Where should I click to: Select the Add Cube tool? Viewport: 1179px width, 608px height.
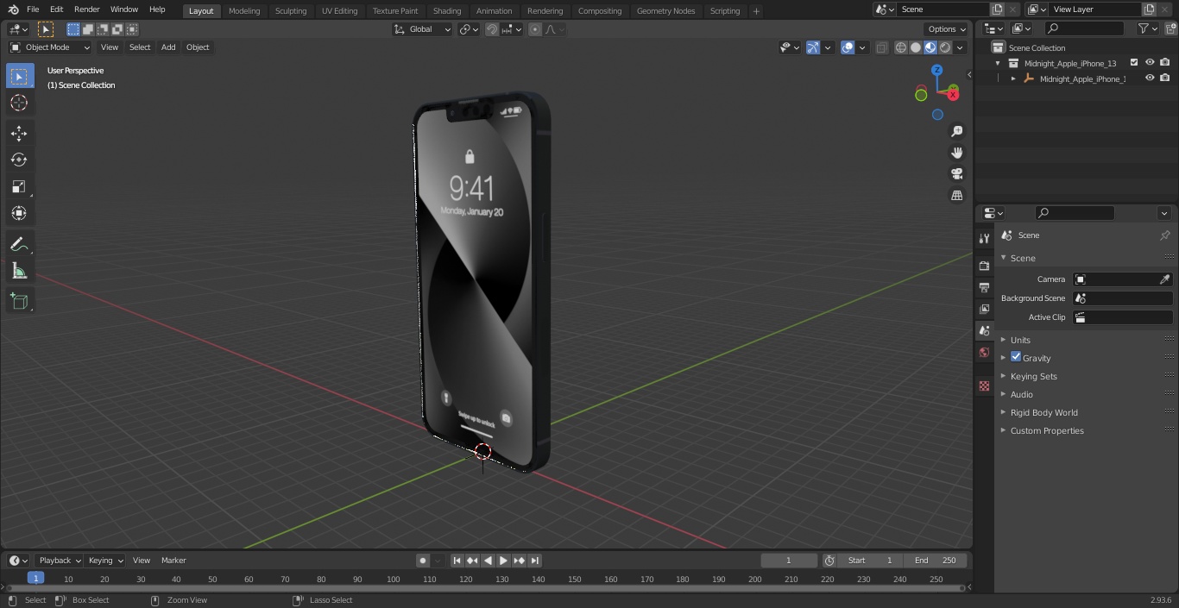(x=19, y=302)
